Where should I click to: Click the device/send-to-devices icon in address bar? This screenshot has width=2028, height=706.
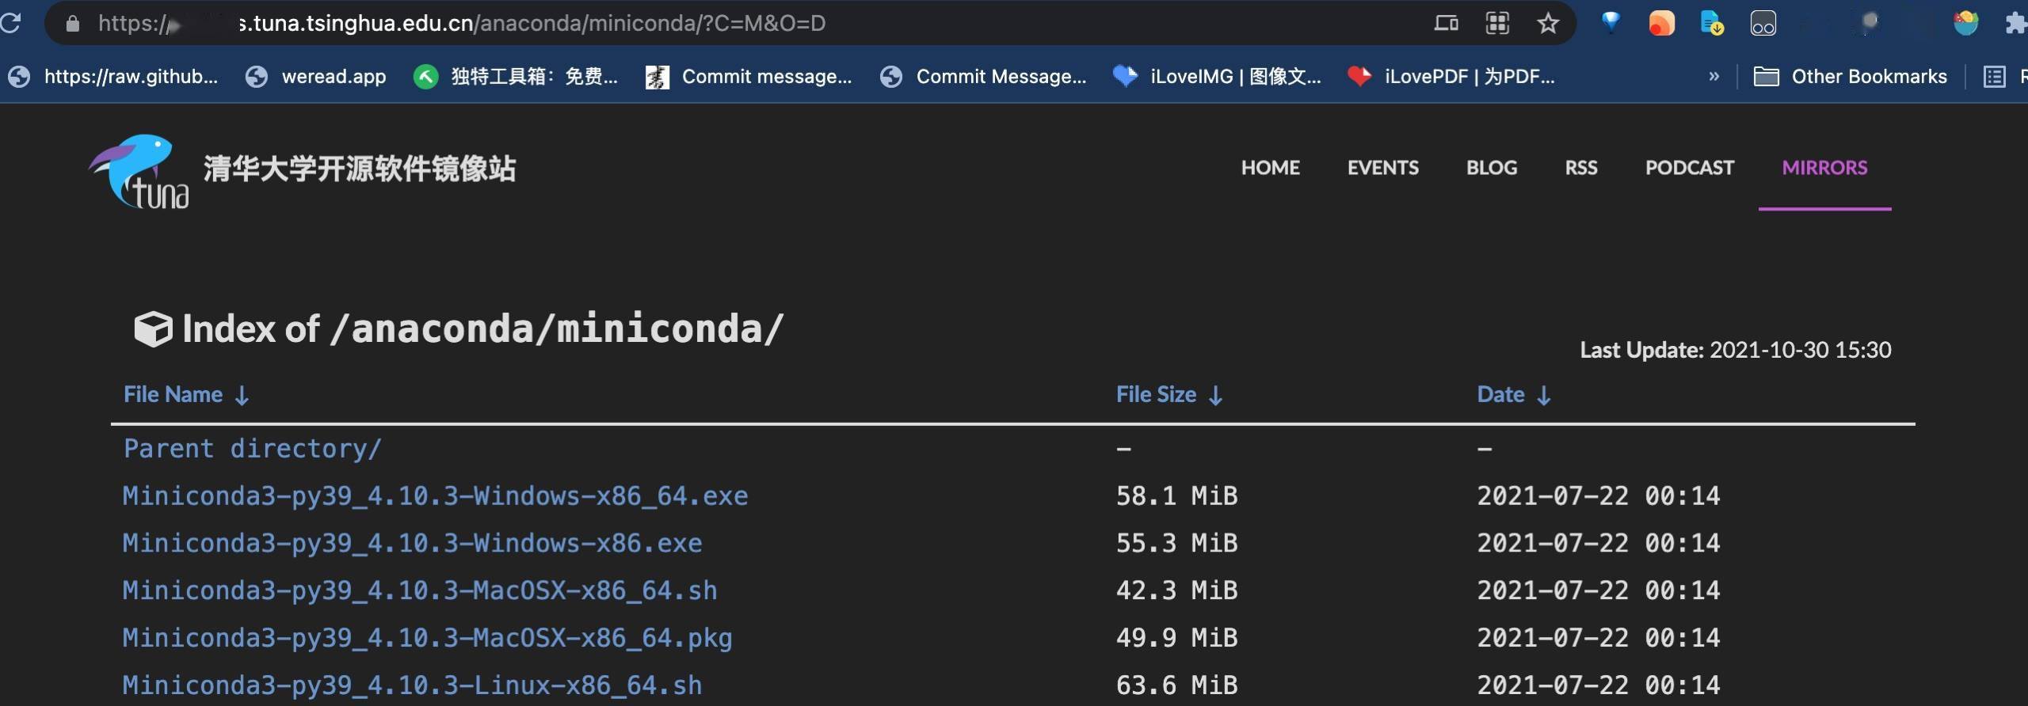pyautogui.click(x=1446, y=23)
